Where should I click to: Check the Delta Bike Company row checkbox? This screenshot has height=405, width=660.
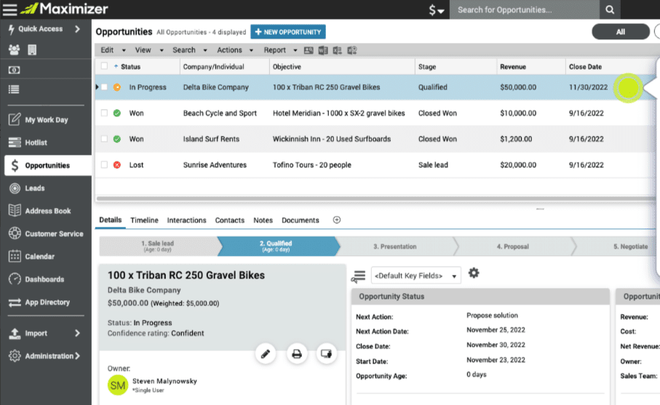coord(104,87)
